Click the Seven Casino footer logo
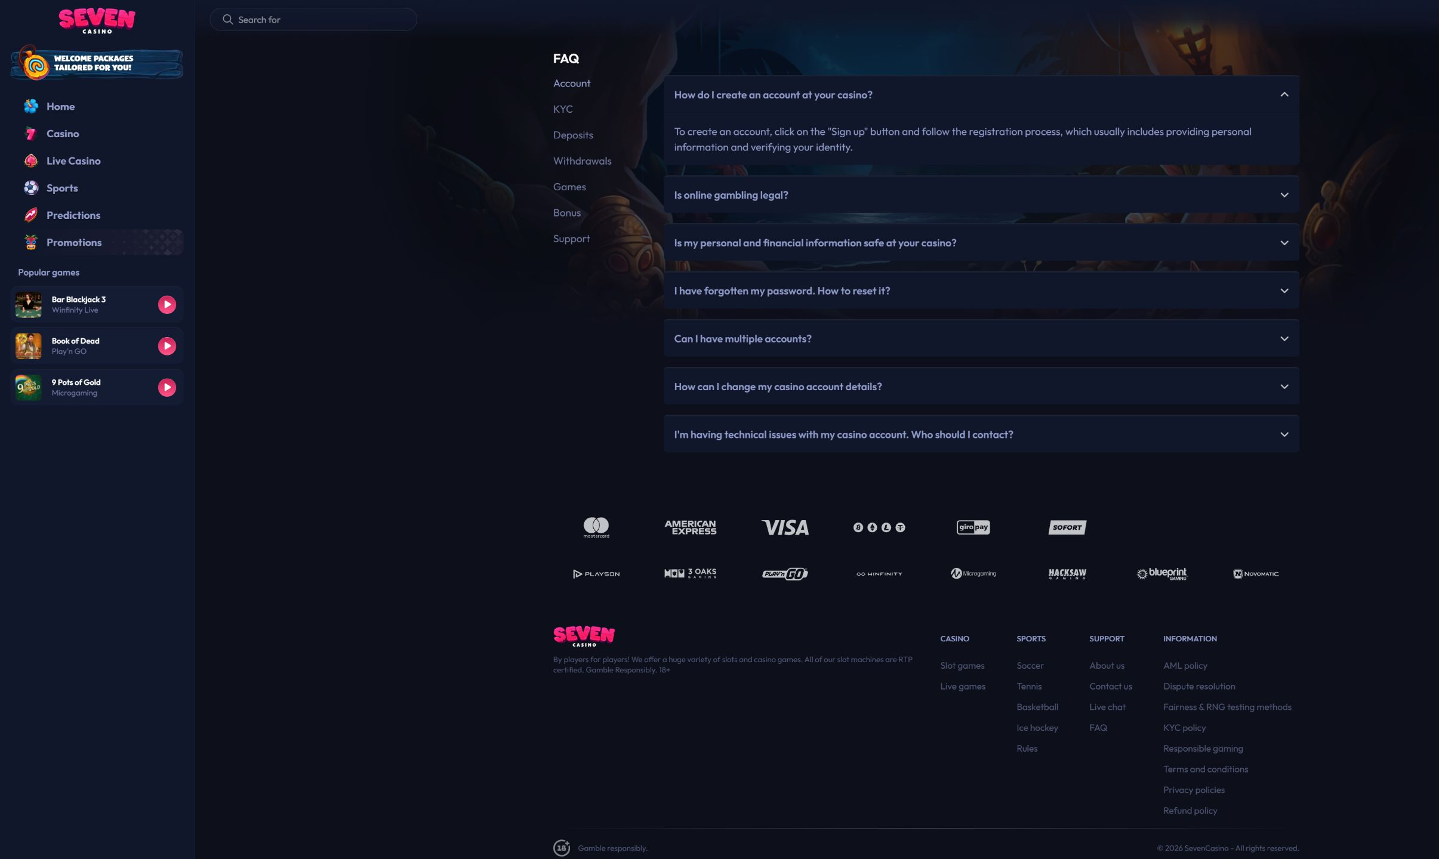Viewport: 1439px width, 859px height. pos(584,636)
